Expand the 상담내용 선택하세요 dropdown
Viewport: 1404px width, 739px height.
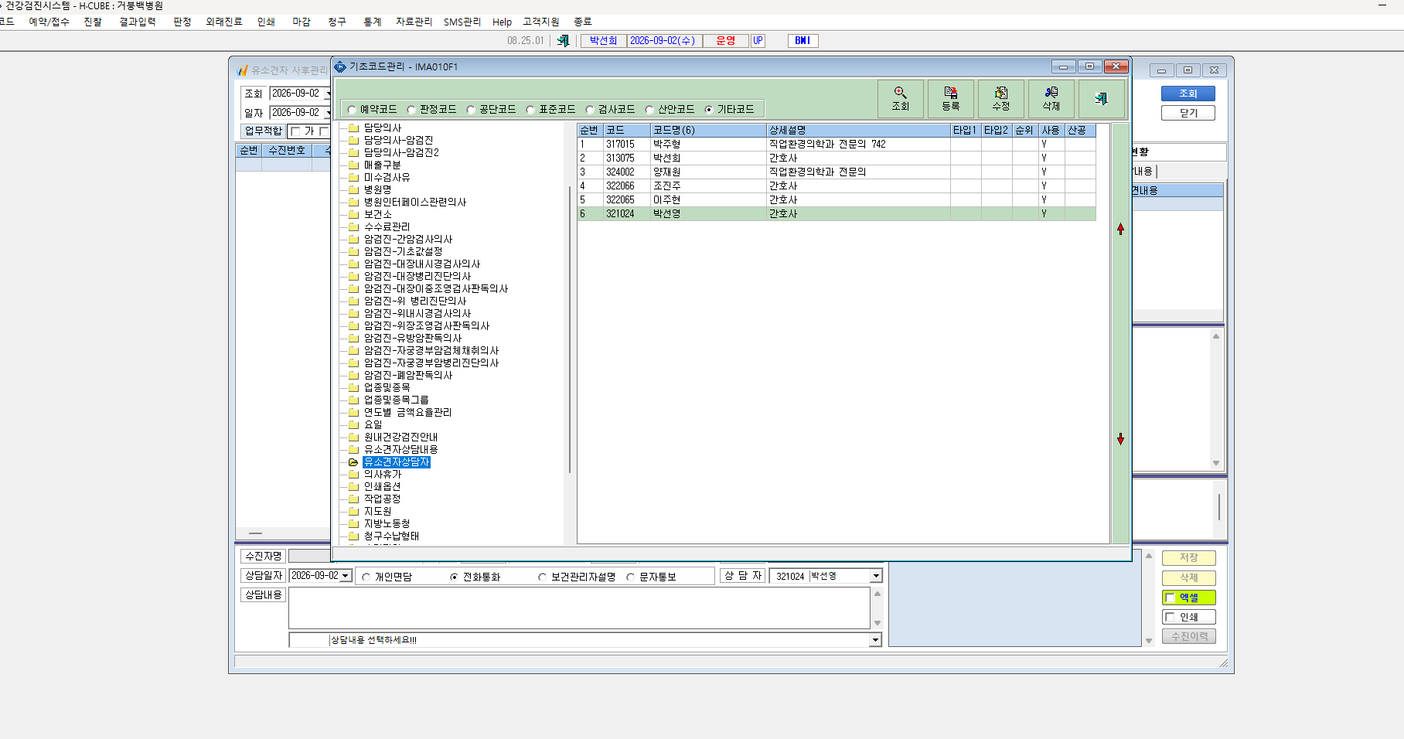[876, 640]
